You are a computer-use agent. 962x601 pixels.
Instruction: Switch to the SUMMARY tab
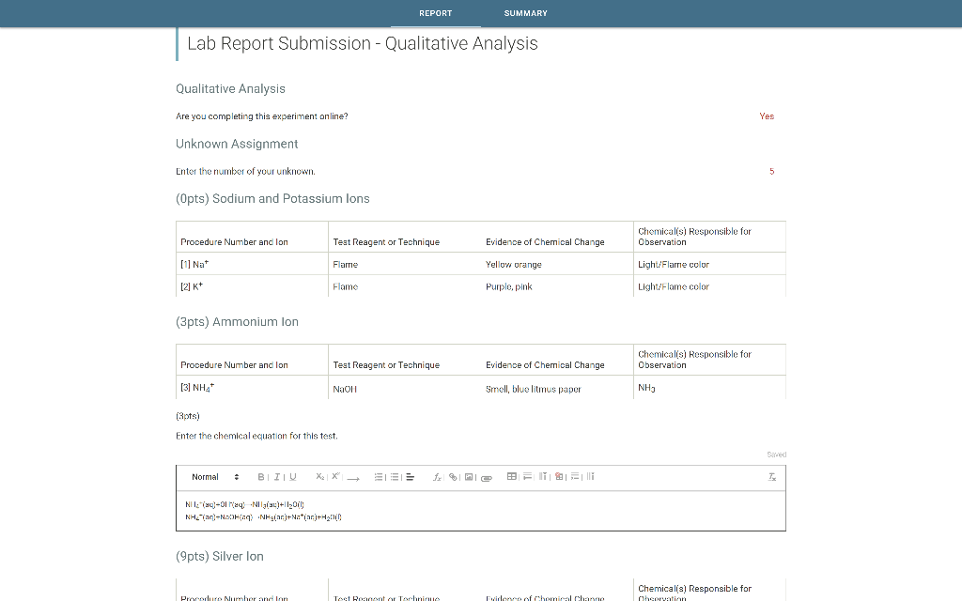[525, 13]
